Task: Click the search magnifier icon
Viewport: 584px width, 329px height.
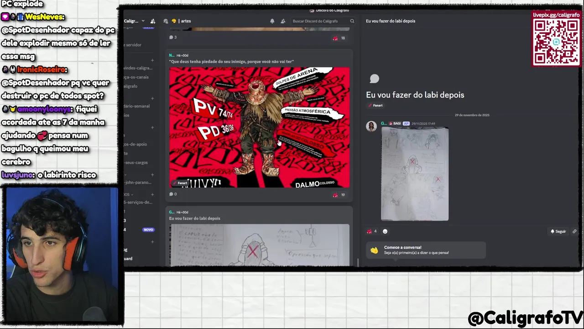Action: (352, 21)
